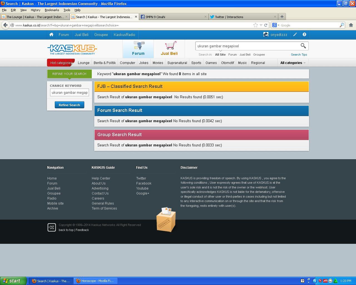Open the Mobile site footer link
The height and width of the screenshot is (285, 356).
coord(55,203)
